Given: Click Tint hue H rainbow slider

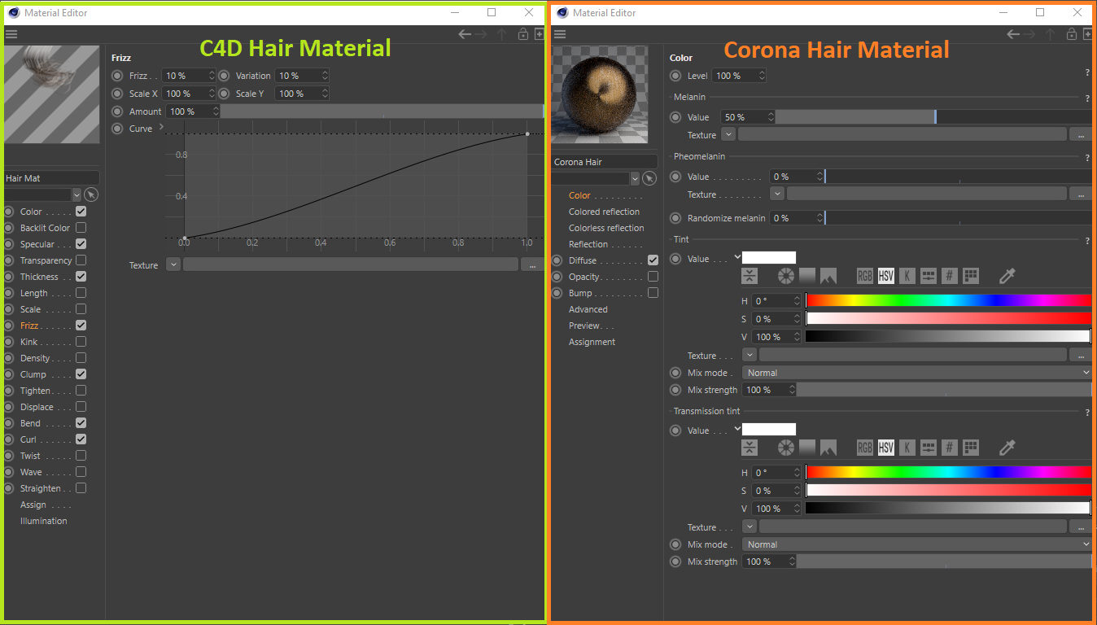Looking at the screenshot, I should click(948, 300).
